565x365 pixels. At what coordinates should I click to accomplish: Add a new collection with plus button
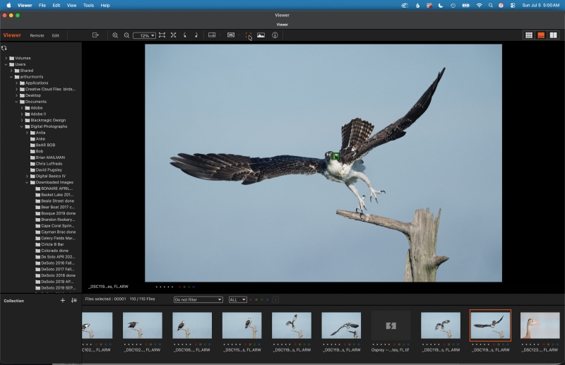pos(63,300)
